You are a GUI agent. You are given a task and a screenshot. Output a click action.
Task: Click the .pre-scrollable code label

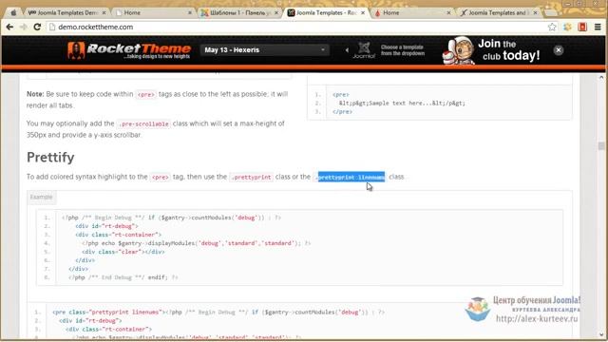click(143, 123)
